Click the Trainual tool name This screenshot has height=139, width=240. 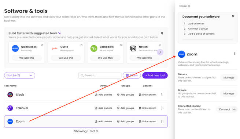pos(22,108)
